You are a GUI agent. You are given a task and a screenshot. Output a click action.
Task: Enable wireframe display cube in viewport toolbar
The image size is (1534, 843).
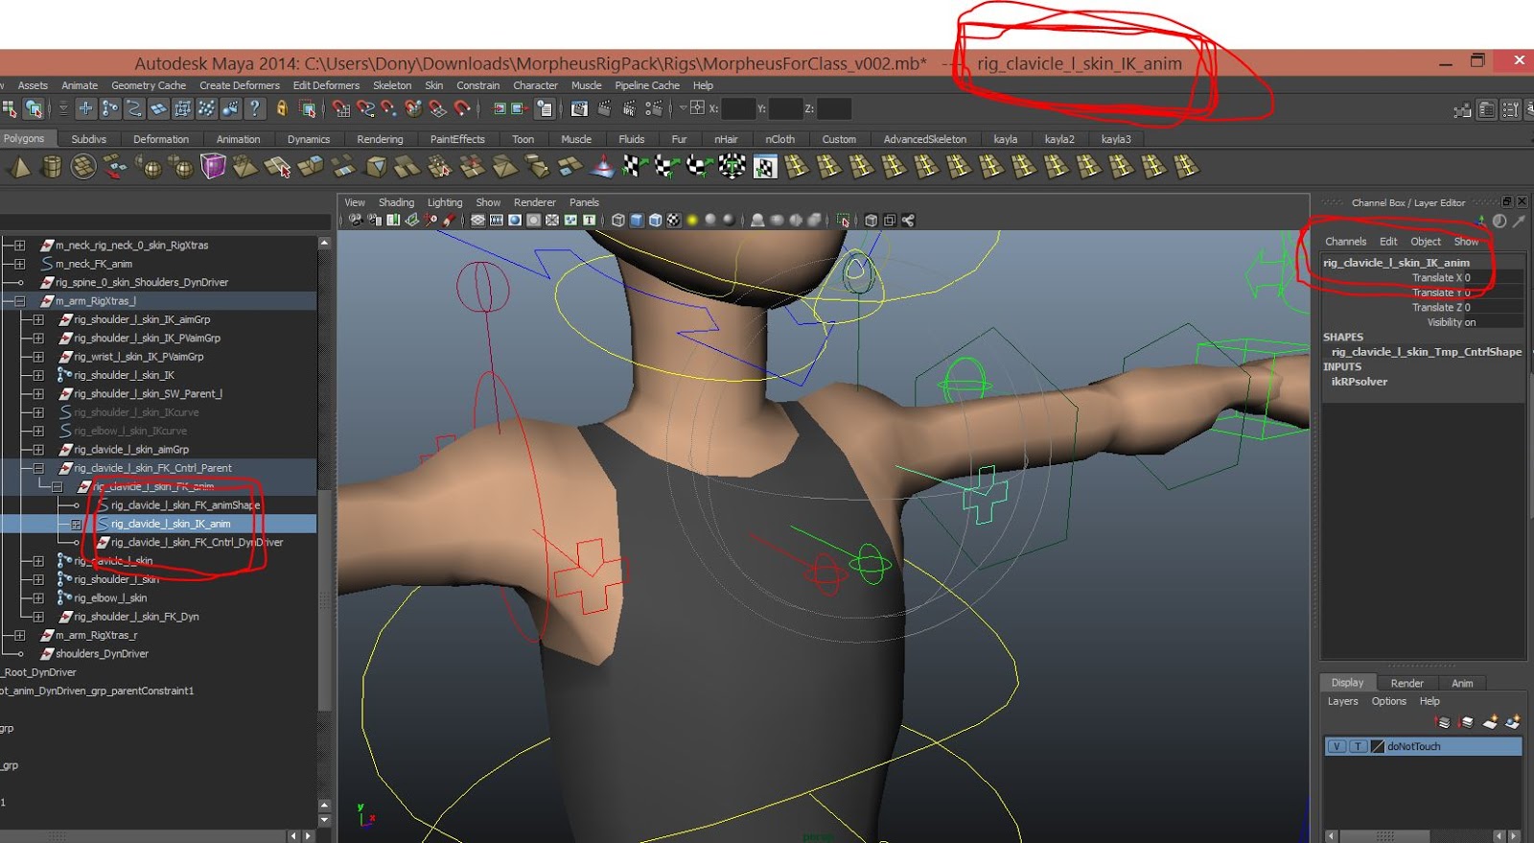pos(618,221)
